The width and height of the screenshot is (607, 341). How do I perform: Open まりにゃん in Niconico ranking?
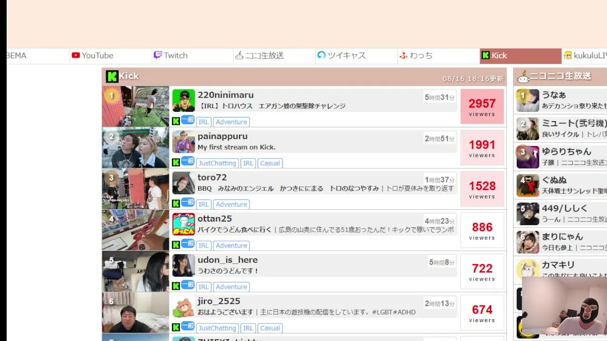(x=562, y=237)
